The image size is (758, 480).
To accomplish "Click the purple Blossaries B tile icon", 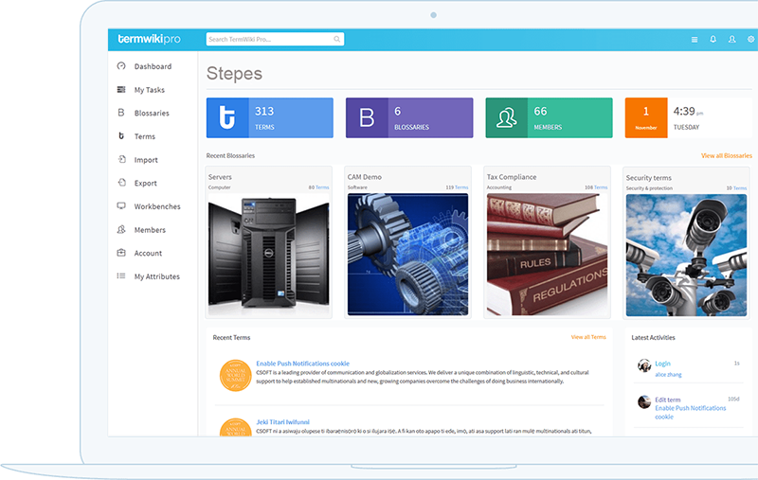I will (367, 117).
